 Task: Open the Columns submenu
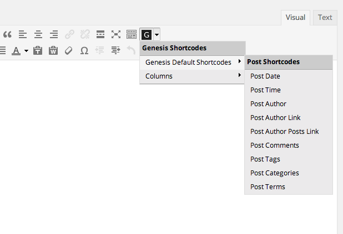[192, 76]
